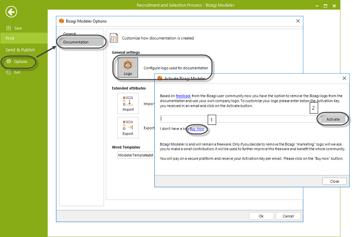Viewport: 353px width, 237px height.
Task: Click the 'General settings' heading
Action: (126, 52)
